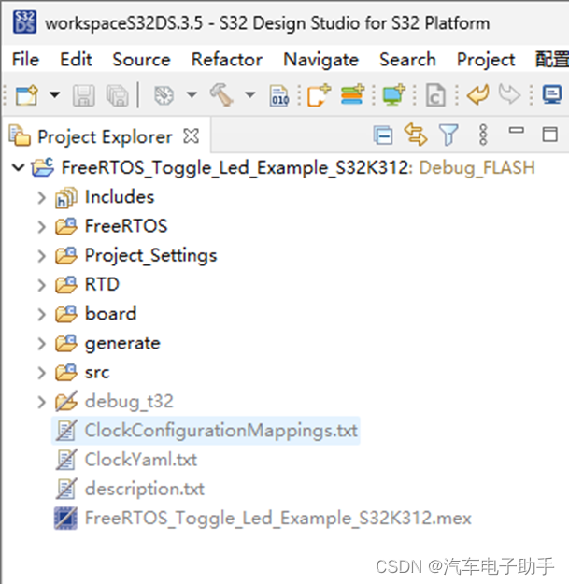Toggle Link with Editor in Project Explorer
This screenshot has width=569, height=584.
[x=416, y=134]
